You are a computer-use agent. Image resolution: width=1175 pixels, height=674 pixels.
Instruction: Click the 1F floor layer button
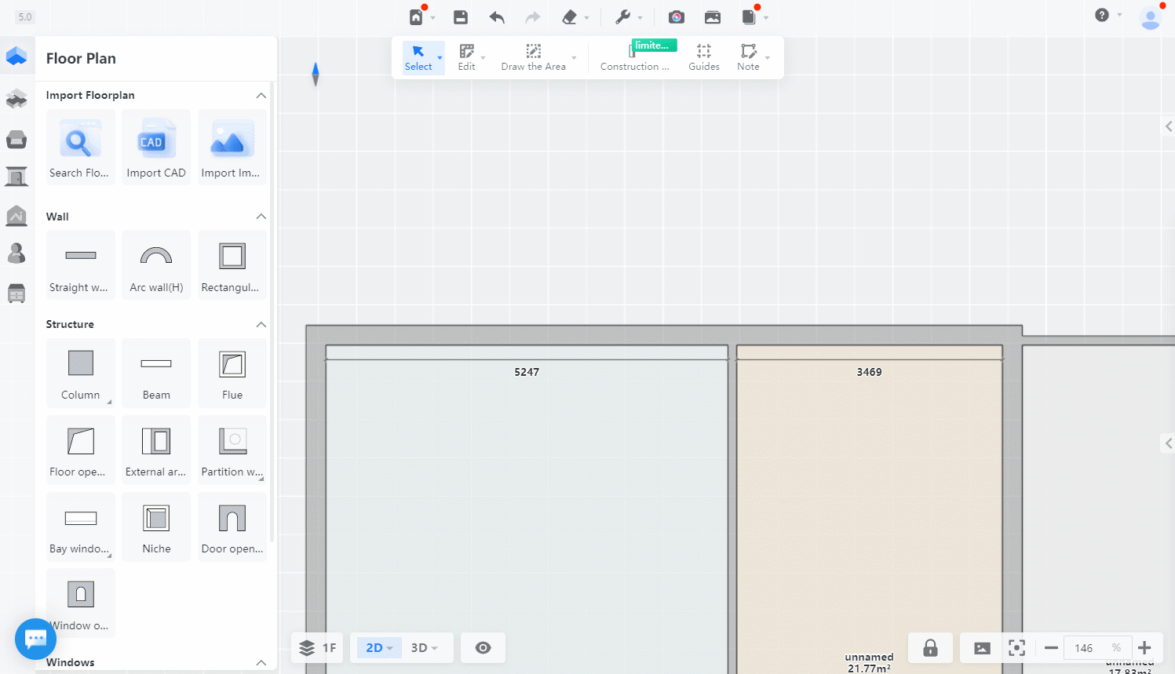click(318, 648)
